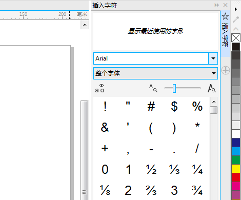Click the small zoom-out glyph size icon
Screen dimensions: 241x200
click(153, 88)
